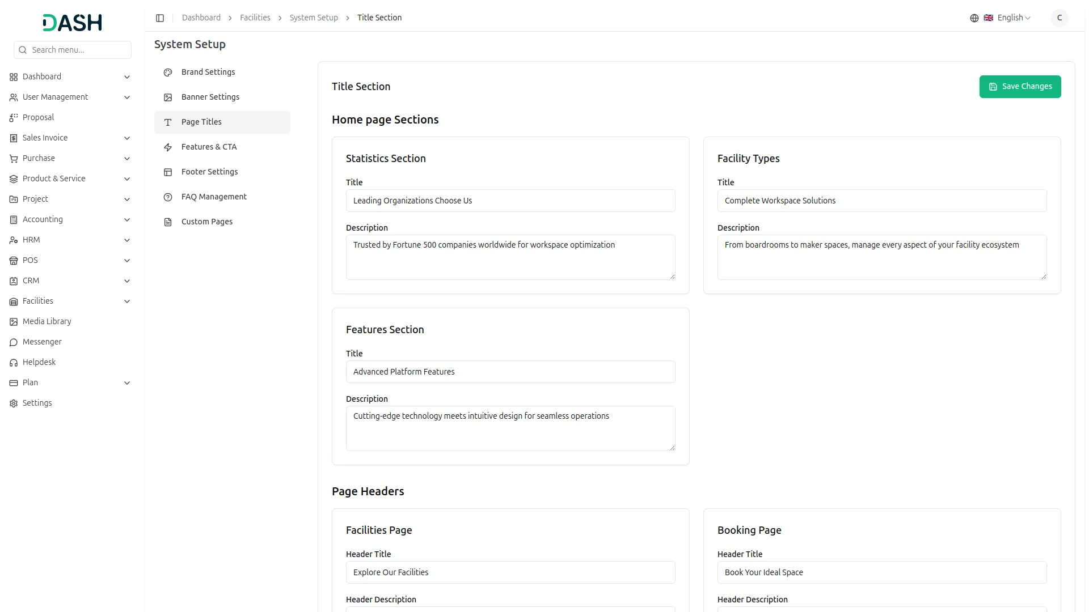This screenshot has width=1089, height=612.
Task: Expand the Accounting menu chevron
Action: tap(127, 220)
